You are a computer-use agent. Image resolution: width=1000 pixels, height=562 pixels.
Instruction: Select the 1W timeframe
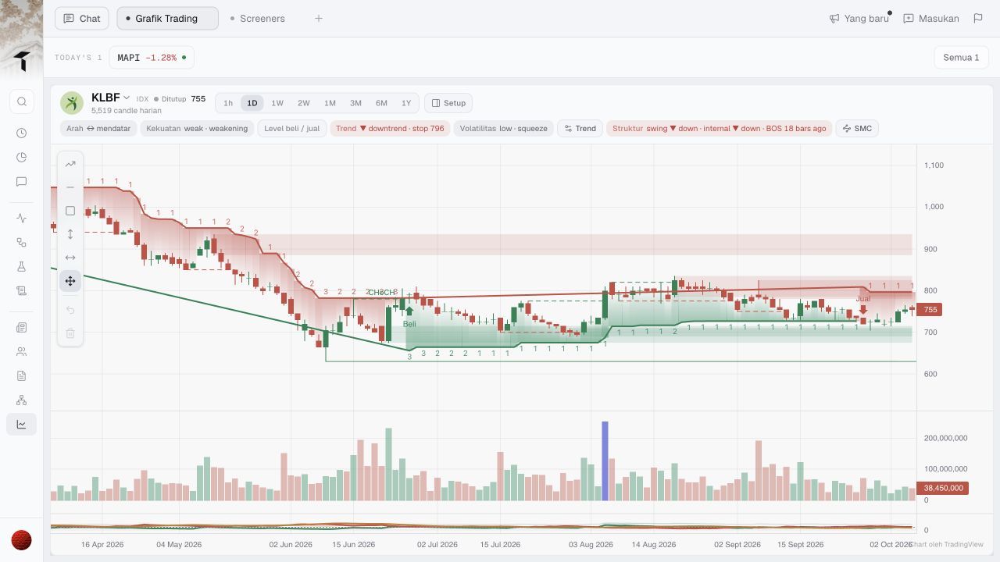pos(277,103)
